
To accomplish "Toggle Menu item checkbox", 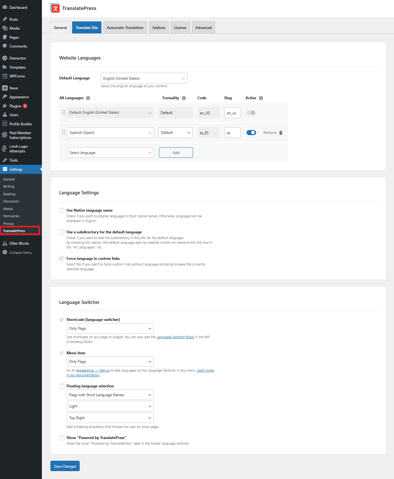I will 62,353.
